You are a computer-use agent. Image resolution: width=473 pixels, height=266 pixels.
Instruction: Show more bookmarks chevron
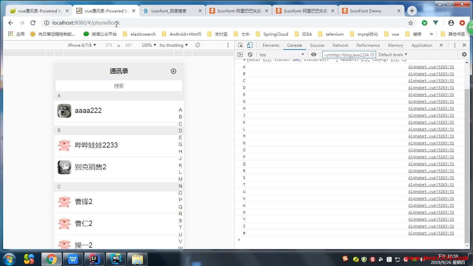point(431,34)
